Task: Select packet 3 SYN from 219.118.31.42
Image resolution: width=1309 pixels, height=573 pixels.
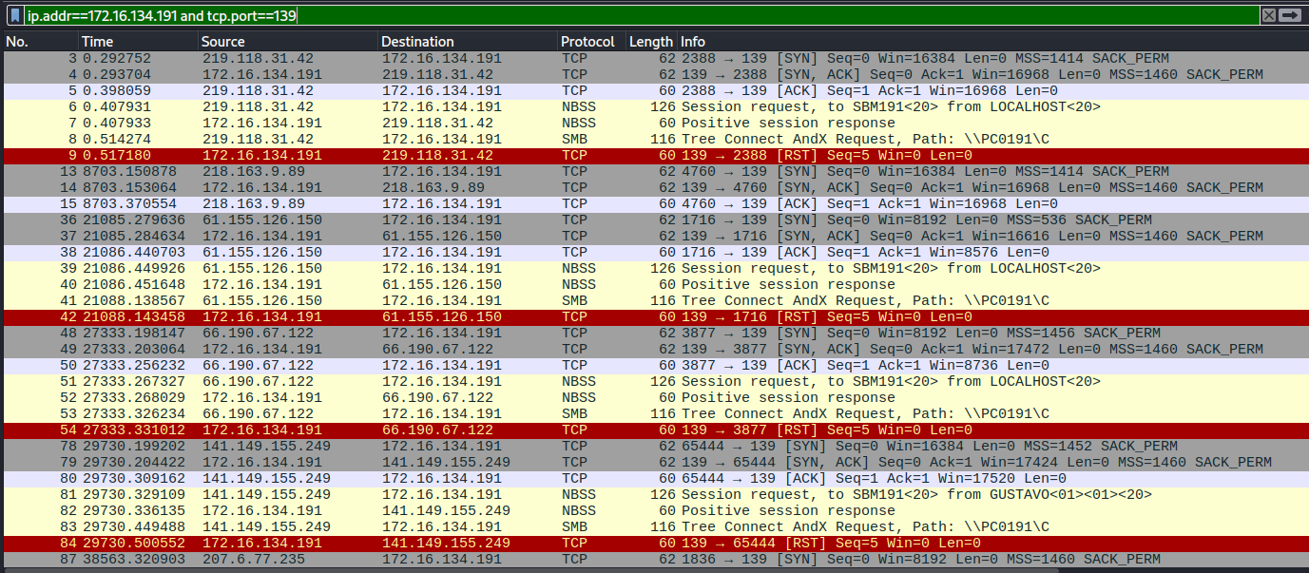Action: coord(654,58)
